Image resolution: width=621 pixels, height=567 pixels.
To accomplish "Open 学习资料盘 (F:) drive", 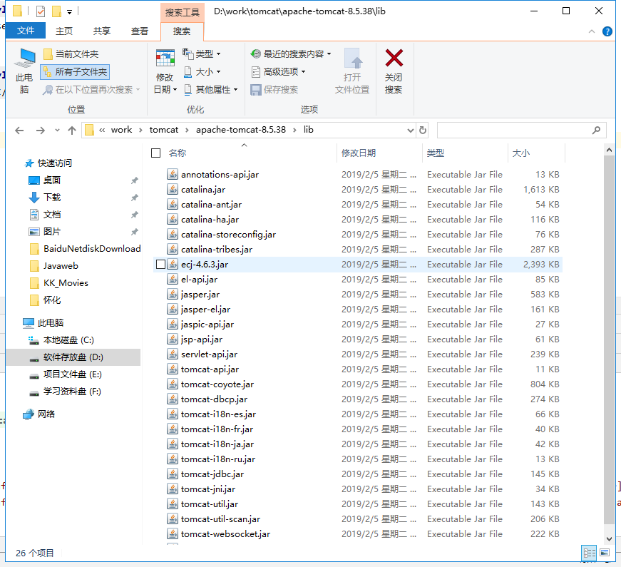I will [x=72, y=392].
